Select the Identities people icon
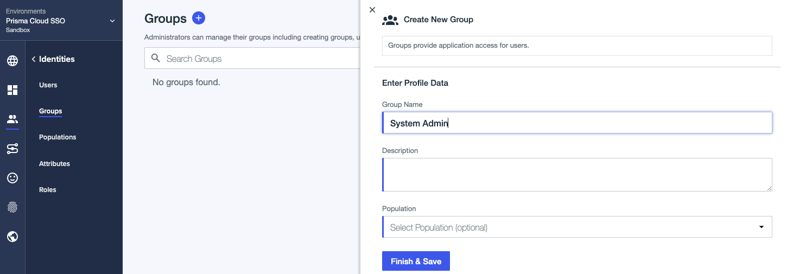The height and width of the screenshot is (274, 793). (x=12, y=119)
